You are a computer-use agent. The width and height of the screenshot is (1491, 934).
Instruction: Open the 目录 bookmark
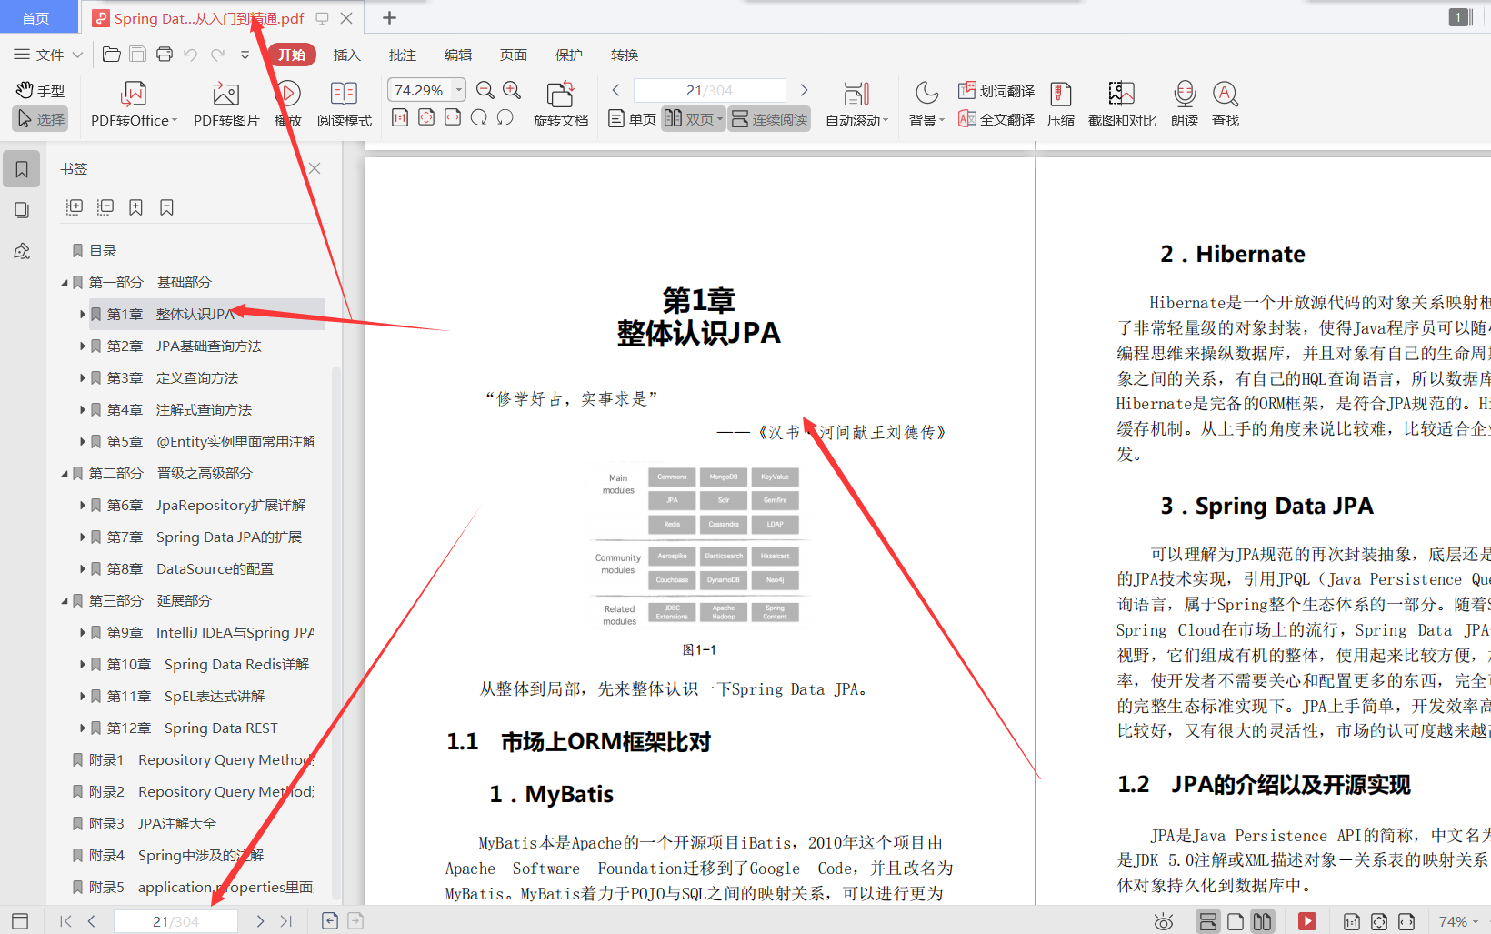pyautogui.click(x=103, y=251)
